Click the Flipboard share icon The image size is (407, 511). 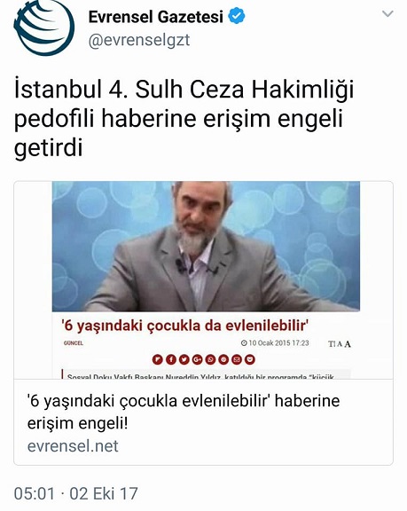point(158,359)
